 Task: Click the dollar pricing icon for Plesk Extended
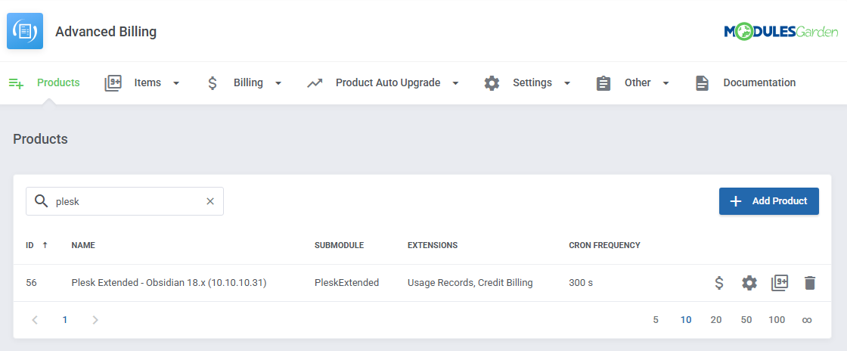[x=719, y=283]
